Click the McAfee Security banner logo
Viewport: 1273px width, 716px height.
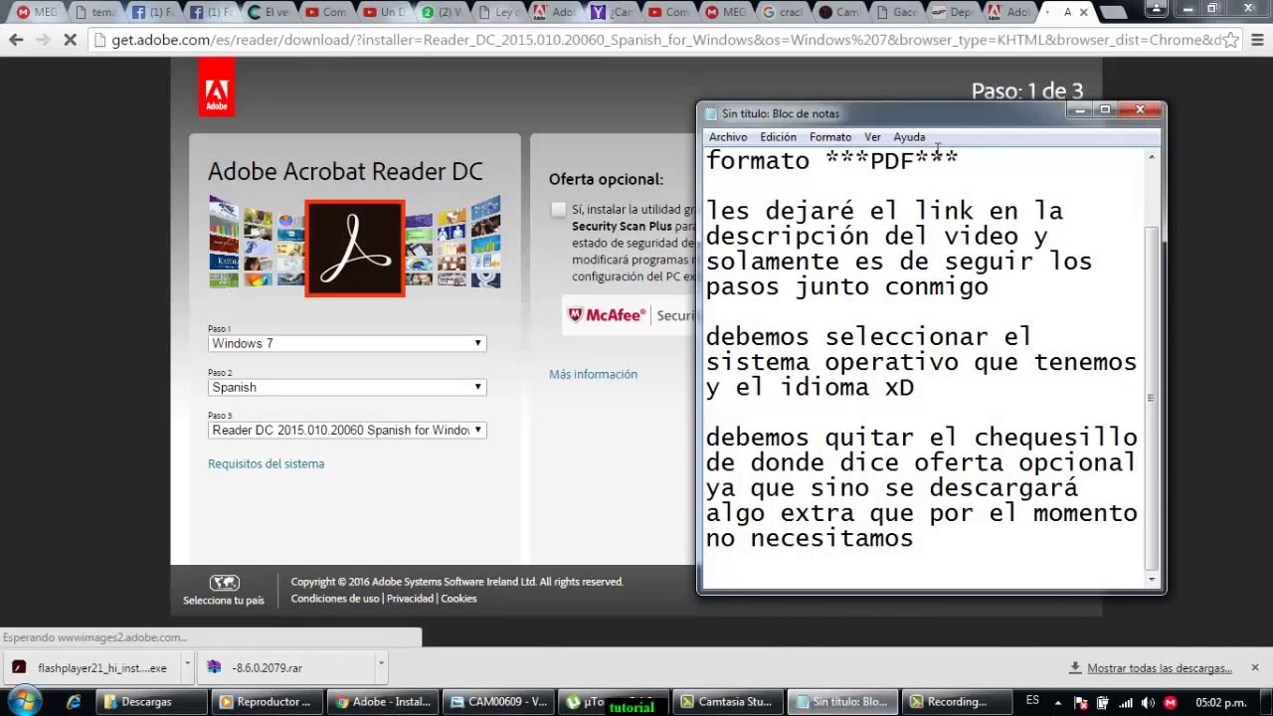(x=607, y=315)
